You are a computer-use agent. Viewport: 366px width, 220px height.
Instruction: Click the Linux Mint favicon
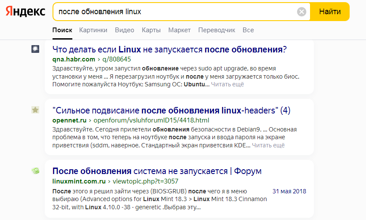pyautogui.click(x=35, y=171)
